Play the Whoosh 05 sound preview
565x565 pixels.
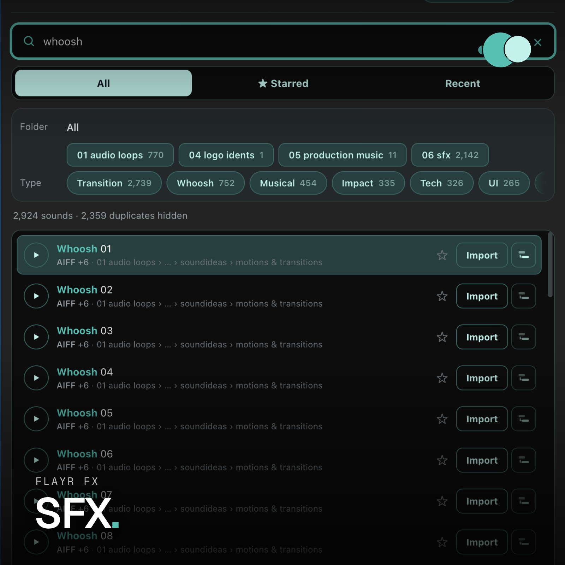click(36, 419)
